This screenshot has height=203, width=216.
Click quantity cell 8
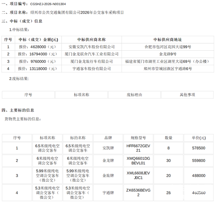pyautogui.click(x=168, y=148)
